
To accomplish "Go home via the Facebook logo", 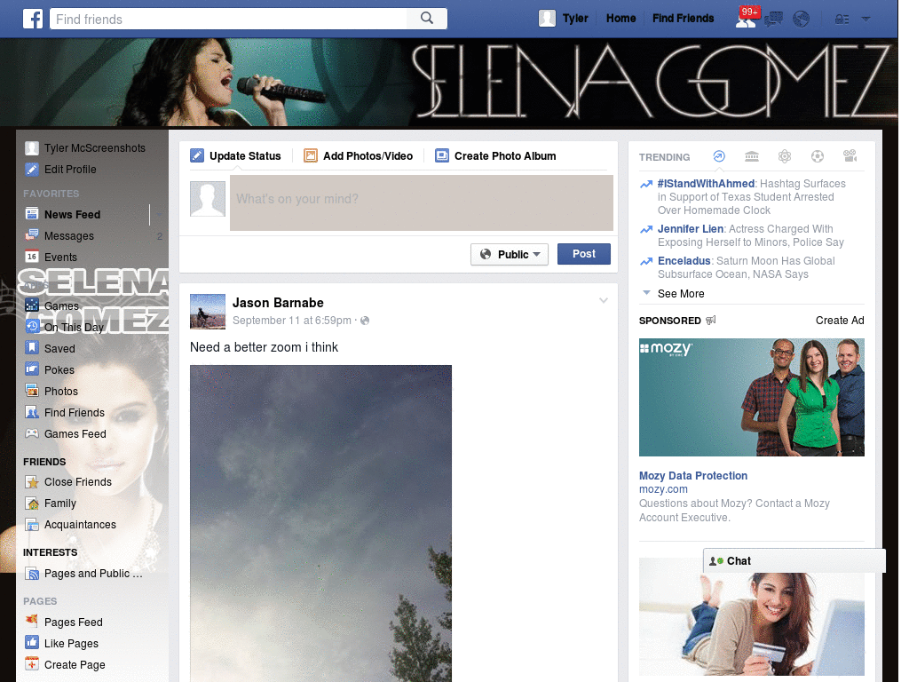I will click(x=33, y=18).
